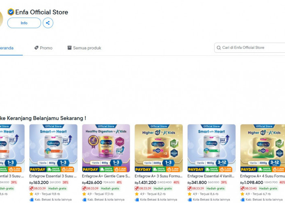285x203 pixels.
Task: Click Hadiah gratis tag under Rp426.600
Action: coord(110,188)
